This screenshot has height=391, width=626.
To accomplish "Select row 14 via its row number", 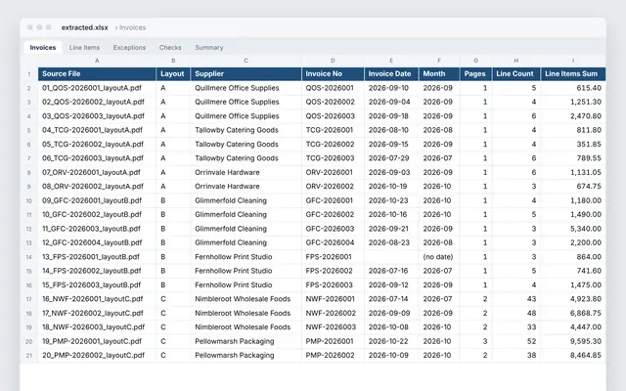I will pyautogui.click(x=28, y=257).
